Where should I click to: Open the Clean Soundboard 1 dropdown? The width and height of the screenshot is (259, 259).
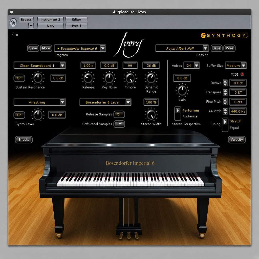pyautogui.click(x=40, y=66)
